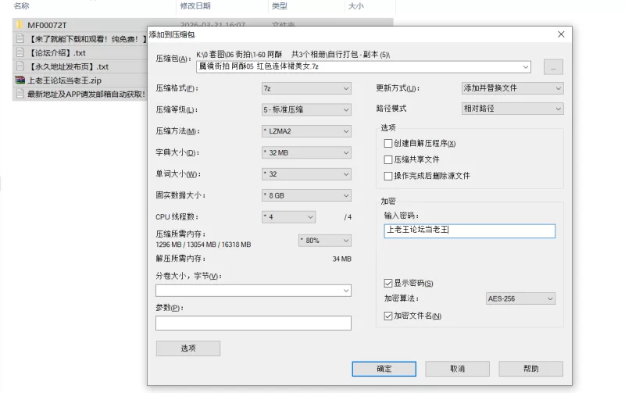
Task: Check 操作完成后删除源文件 option
Action: coord(388,176)
